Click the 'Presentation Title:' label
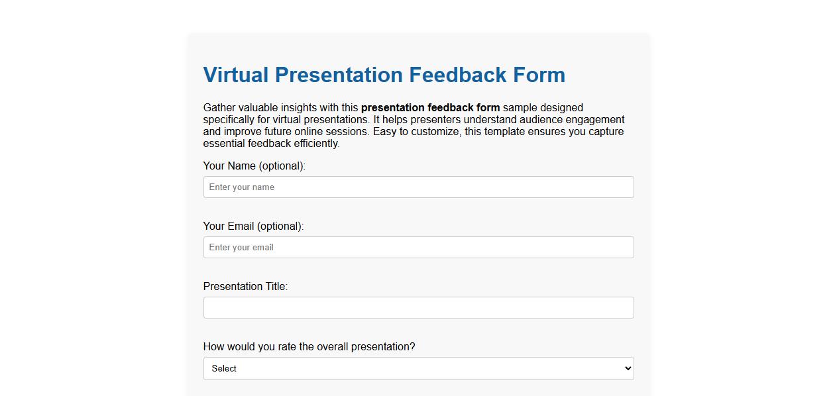The image size is (837, 396). point(245,286)
